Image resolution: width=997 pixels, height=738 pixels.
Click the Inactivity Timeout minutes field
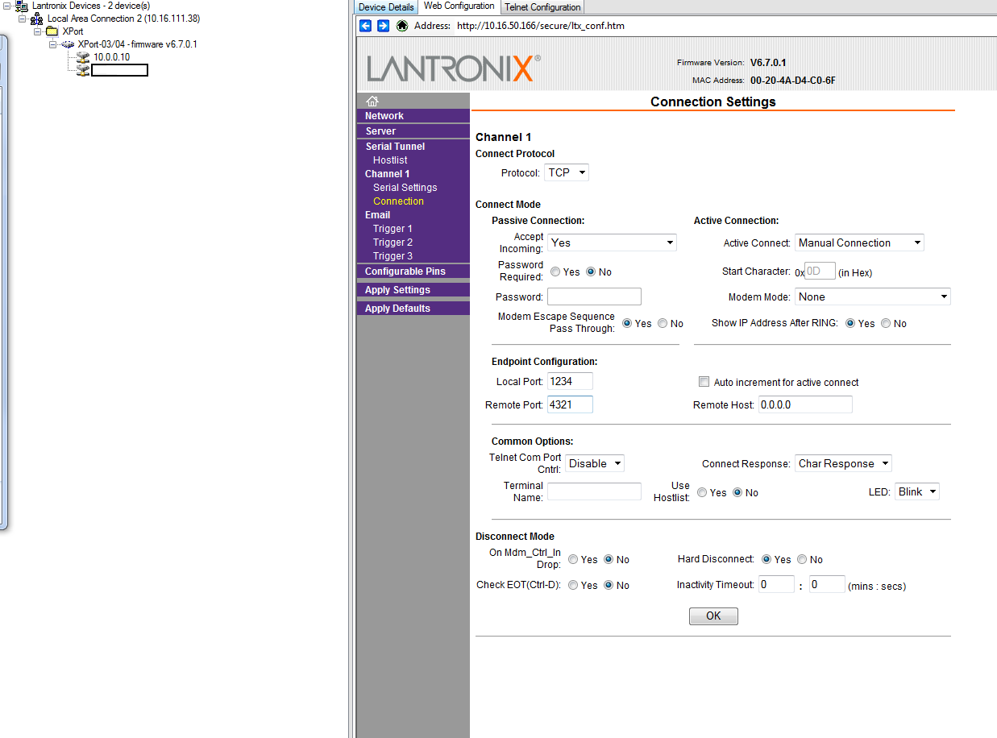point(776,584)
